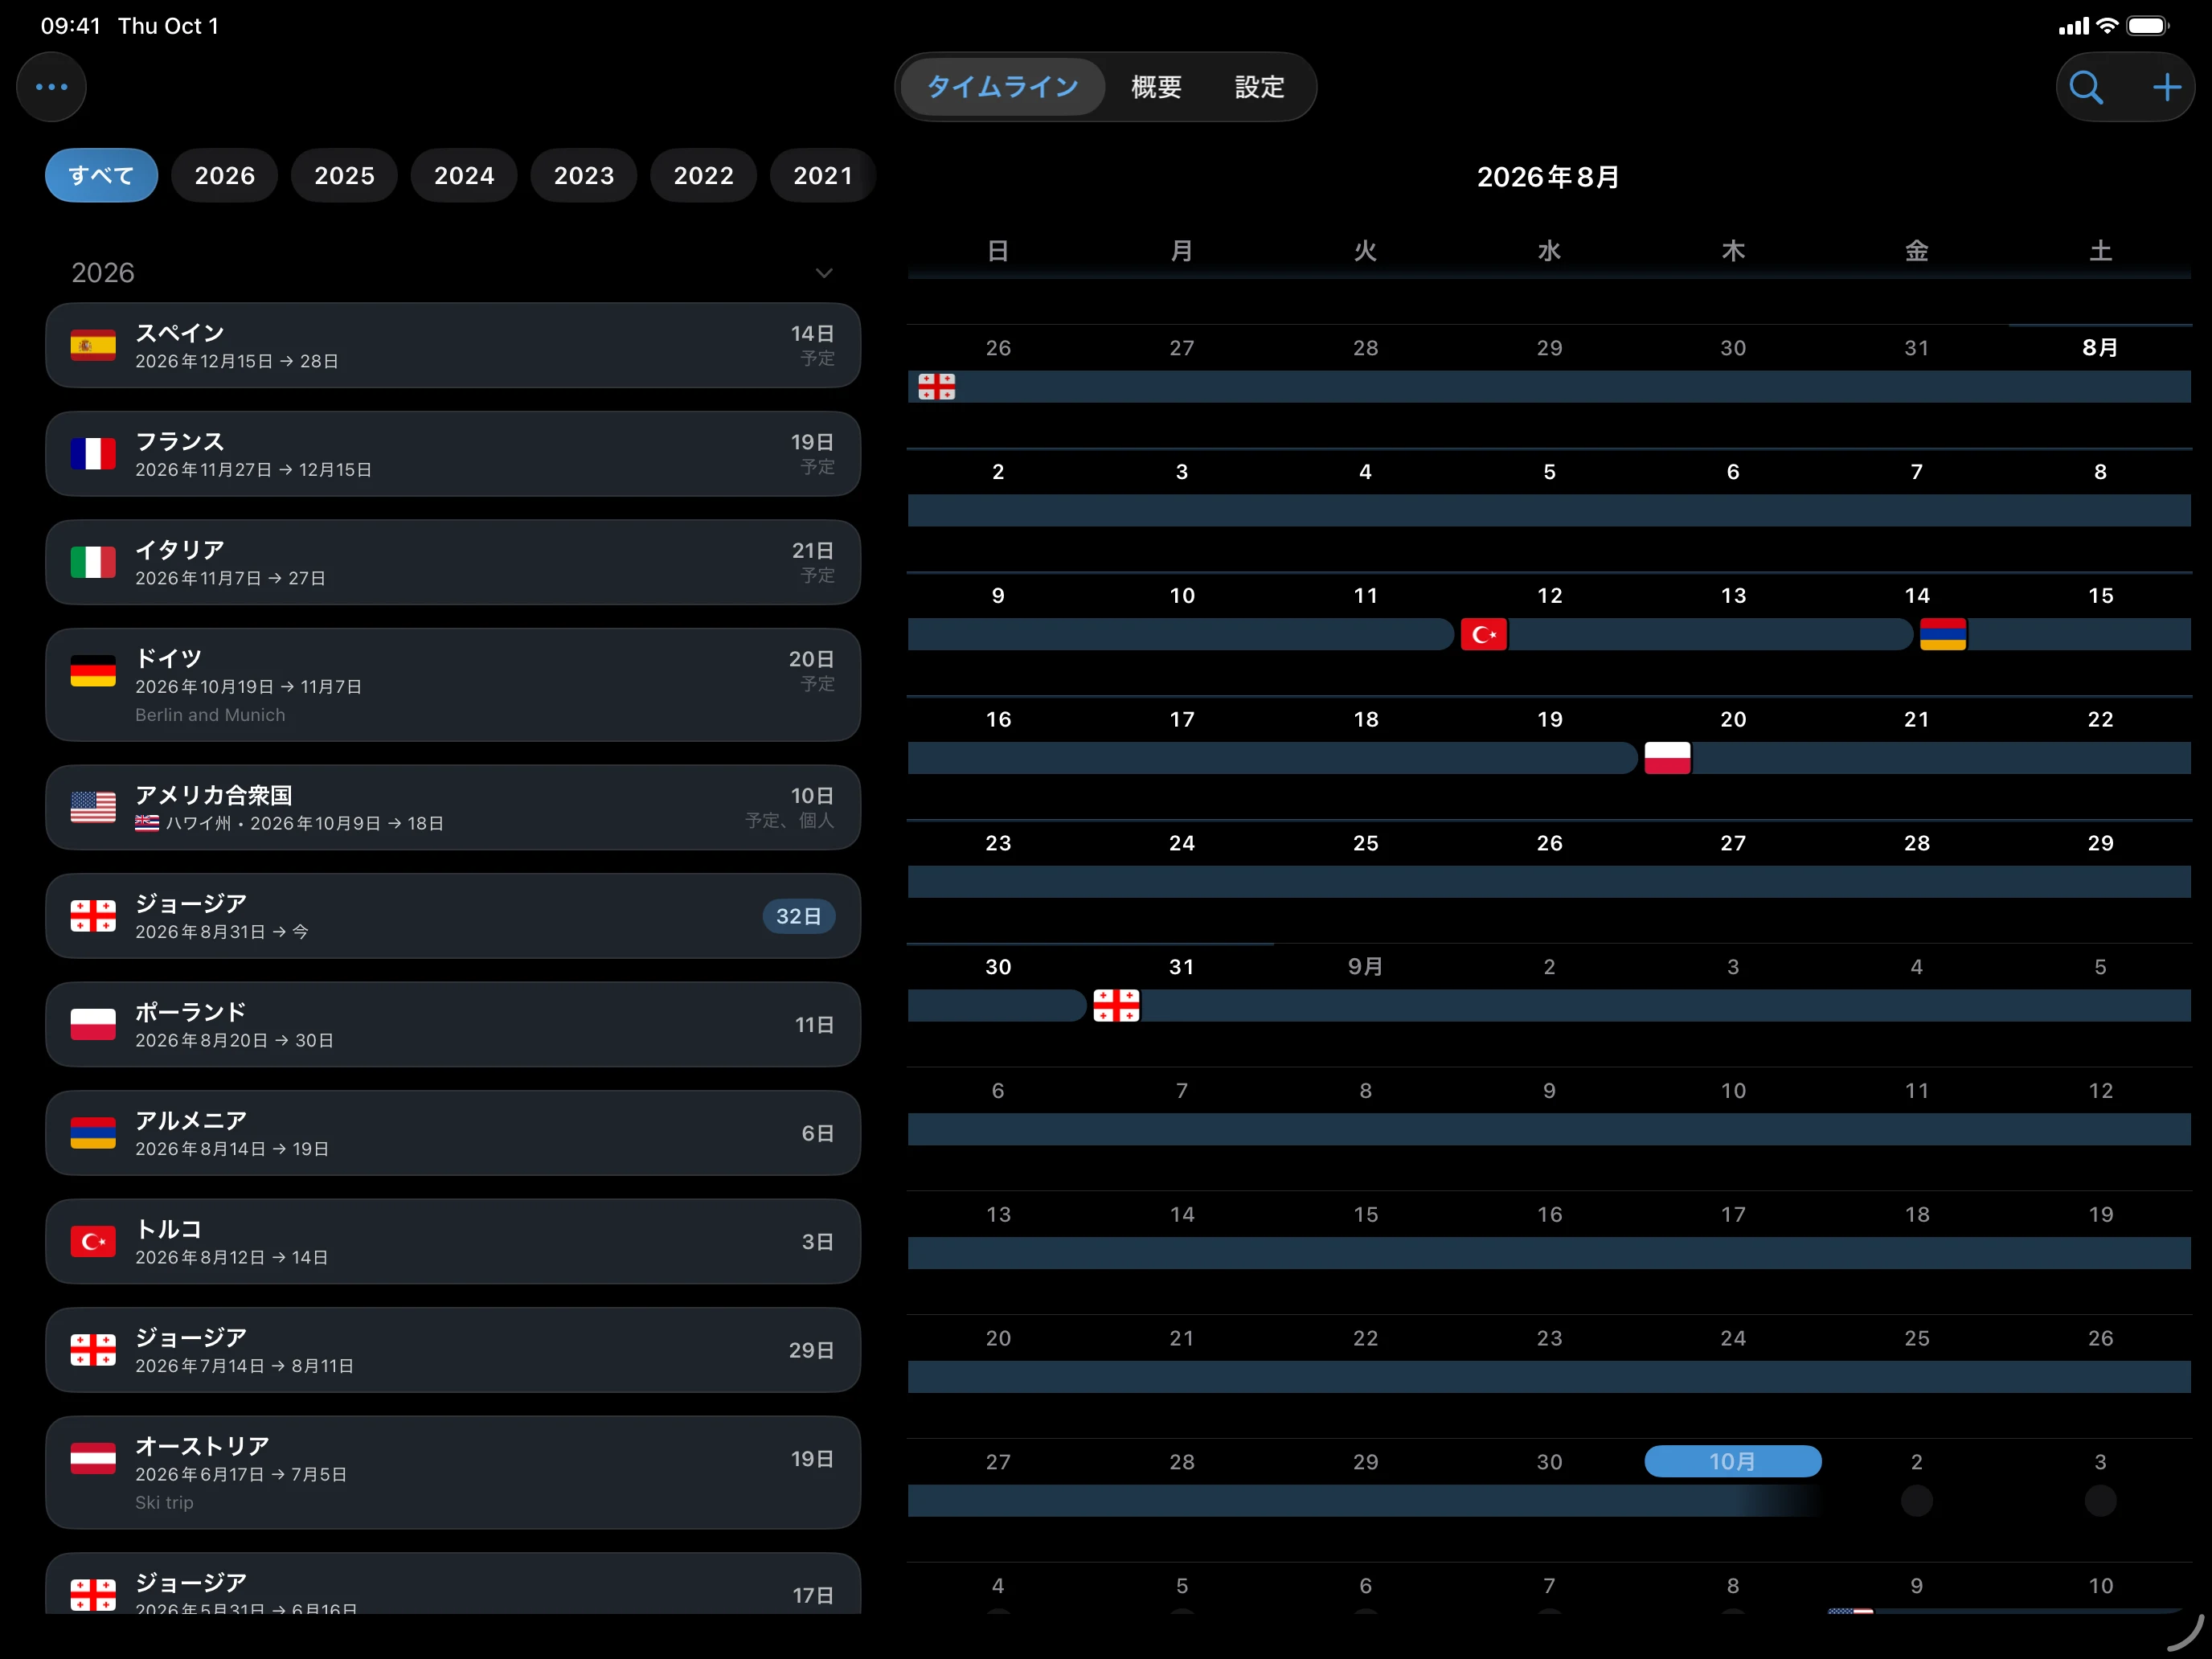Filter trips by 2023
Image resolution: width=2212 pixels, height=1659 pixels.
tap(584, 176)
